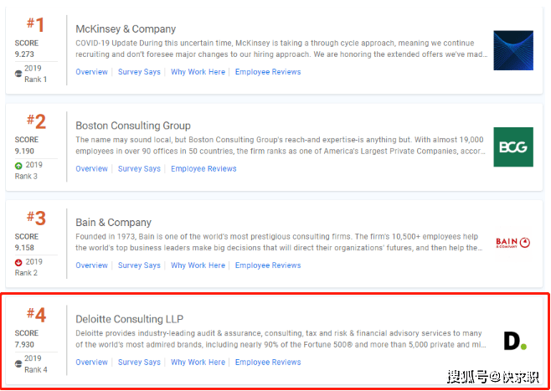Click red rank-down arrow icon for Bain
Image resolution: width=551 pixels, height=391 pixels.
point(18,262)
